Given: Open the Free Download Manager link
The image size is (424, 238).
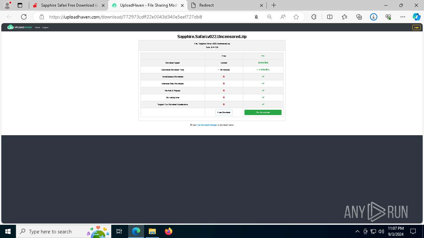Looking at the screenshot, I should pyautogui.click(x=206, y=125).
